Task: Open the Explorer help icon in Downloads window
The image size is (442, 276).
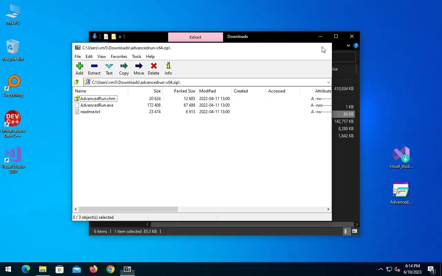Action: coord(356,46)
